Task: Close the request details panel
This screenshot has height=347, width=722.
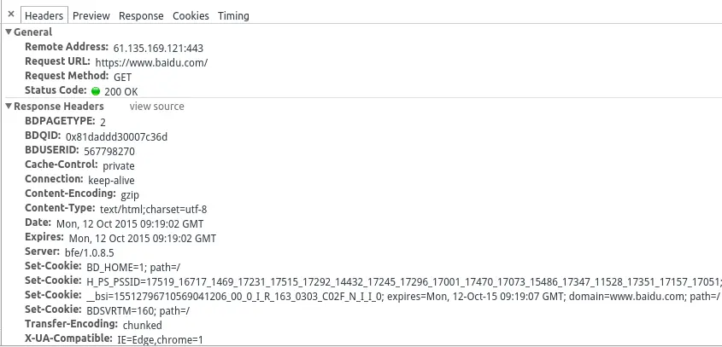Action: tap(11, 14)
